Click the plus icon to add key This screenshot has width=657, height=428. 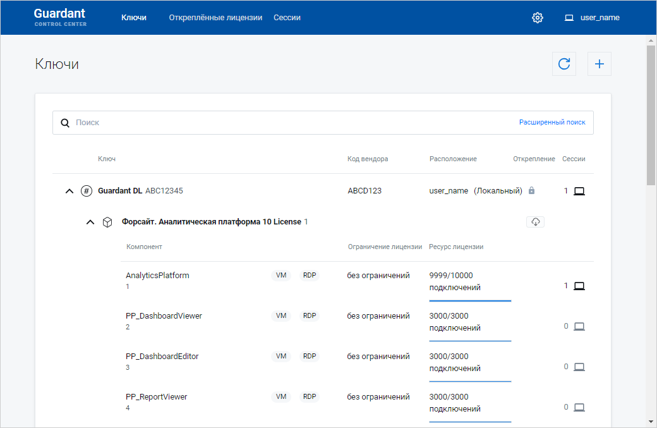[600, 64]
